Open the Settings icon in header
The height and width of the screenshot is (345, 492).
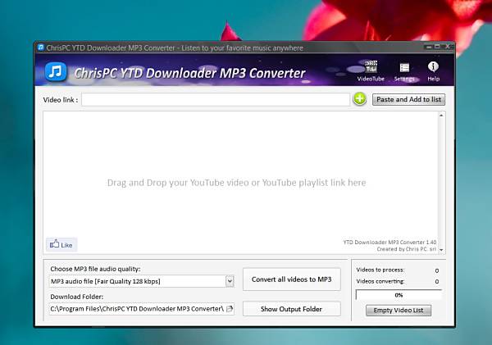(x=404, y=72)
